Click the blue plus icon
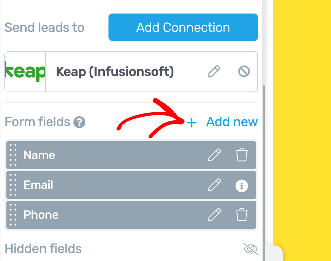 (192, 123)
